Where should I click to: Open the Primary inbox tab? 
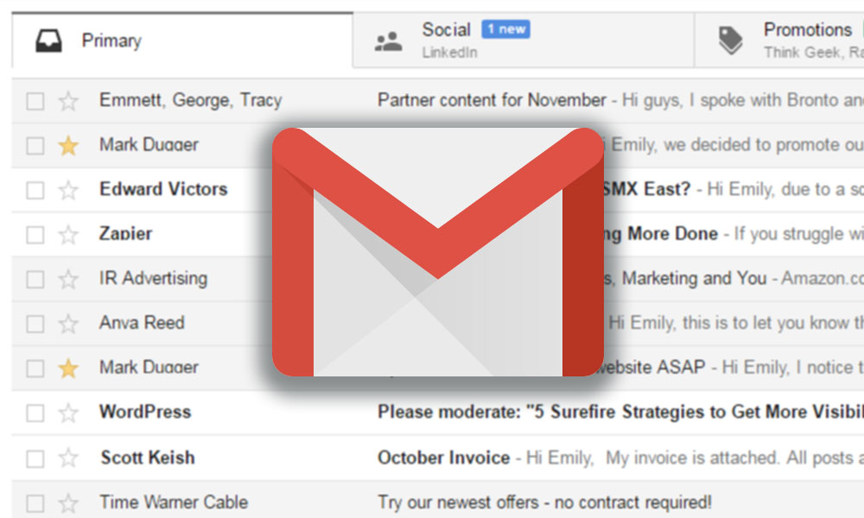point(181,41)
